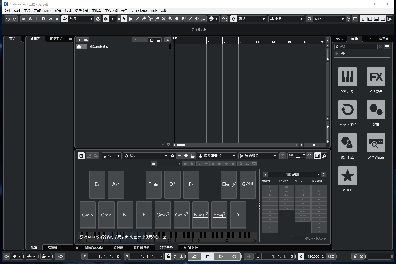Toggle the punch points lock icon
Image resolution: width=396 pixels, height=264 pixels.
pos(168,257)
